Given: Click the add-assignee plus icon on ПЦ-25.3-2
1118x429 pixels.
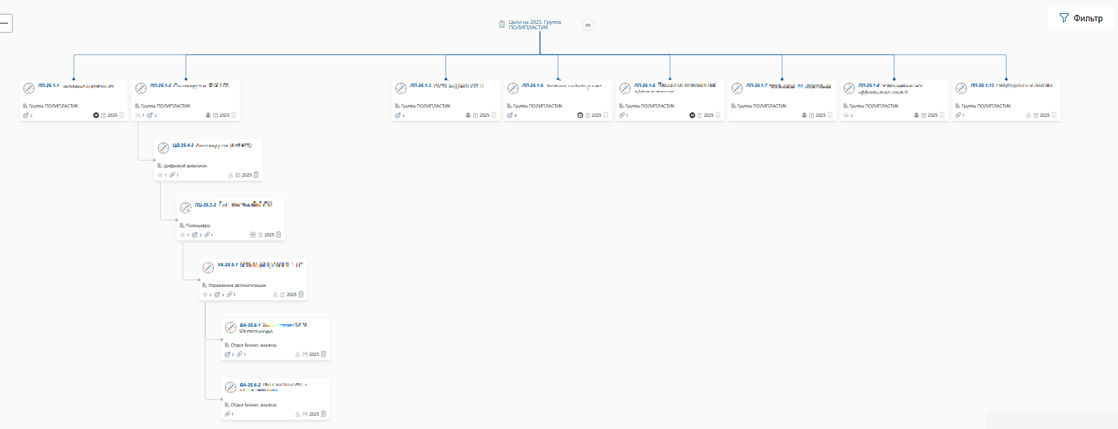Looking at the screenshot, I should tap(252, 235).
